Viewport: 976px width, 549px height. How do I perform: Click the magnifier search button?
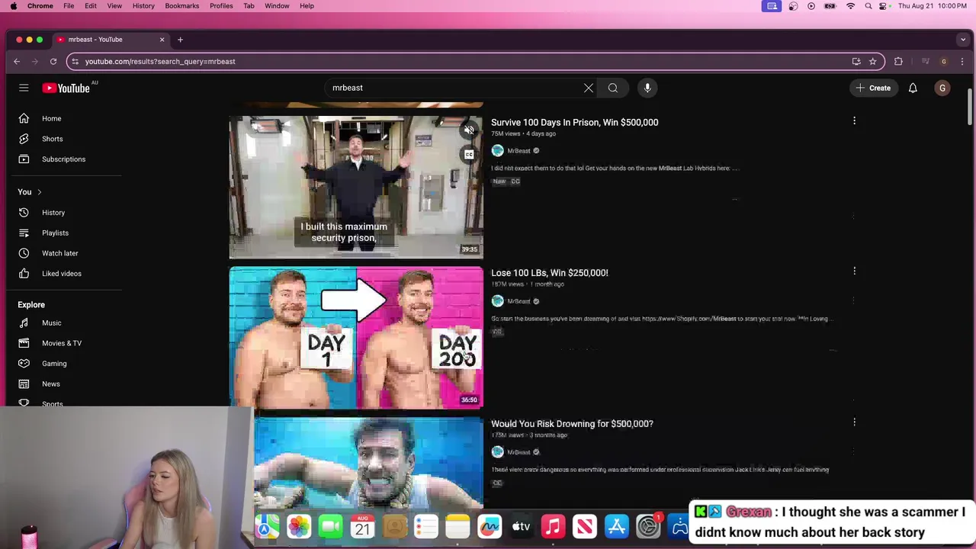pos(613,88)
